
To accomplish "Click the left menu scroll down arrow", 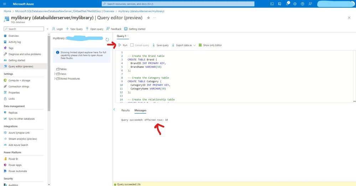I will 49,185.
